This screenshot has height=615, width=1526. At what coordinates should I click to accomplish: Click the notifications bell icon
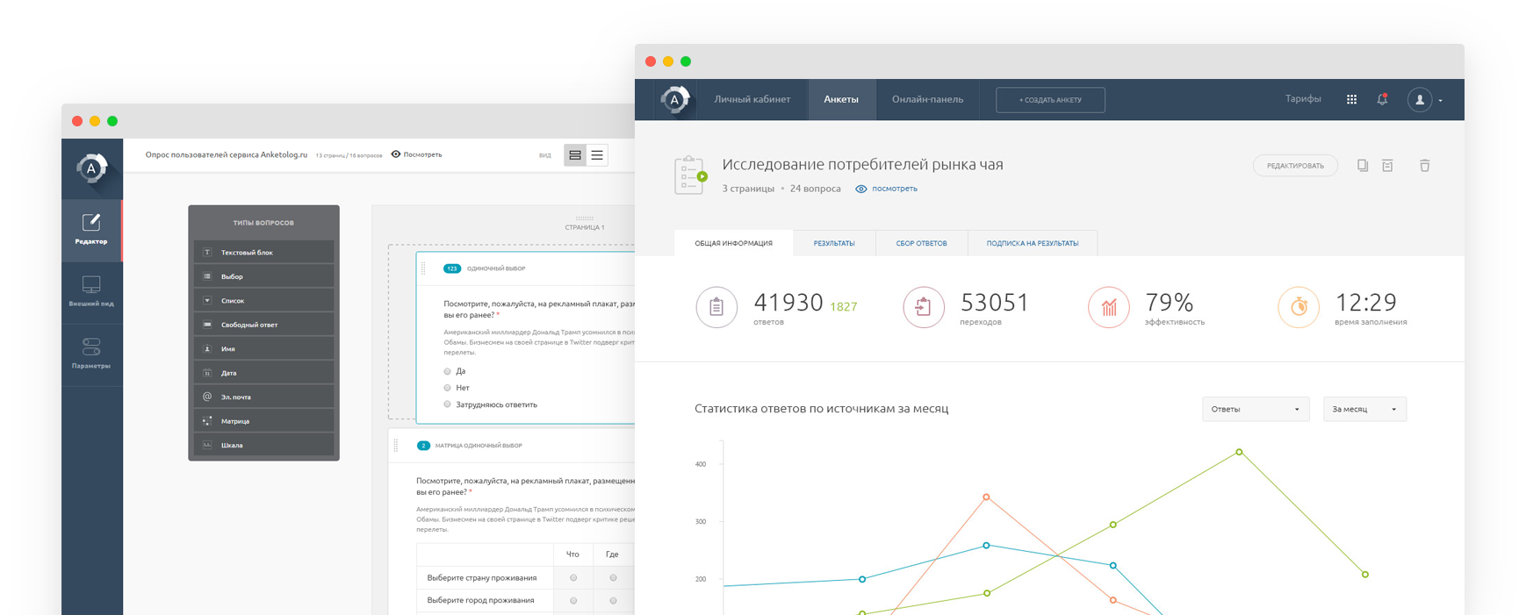pos(1382,99)
